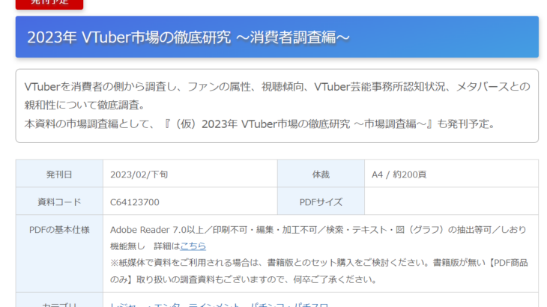Image resolution: width=547 pixels, height=307 pixels.
Task: Click the description paragraph starting VTuberを消費者の側
Action: pyautogui.click(x=277, y=96)
